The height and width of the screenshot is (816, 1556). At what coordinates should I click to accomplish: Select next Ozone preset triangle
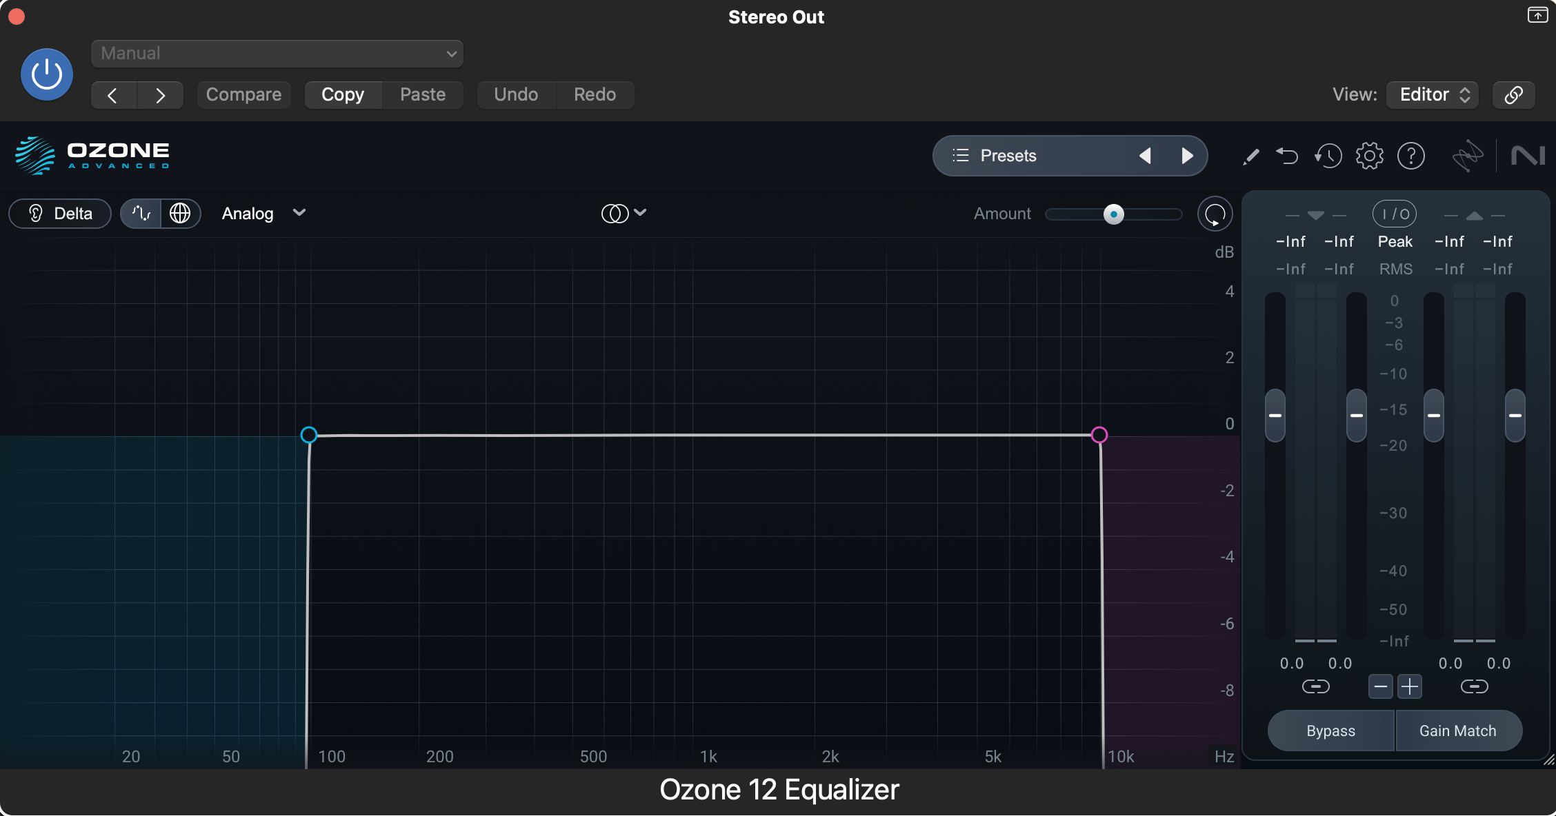1186,156
